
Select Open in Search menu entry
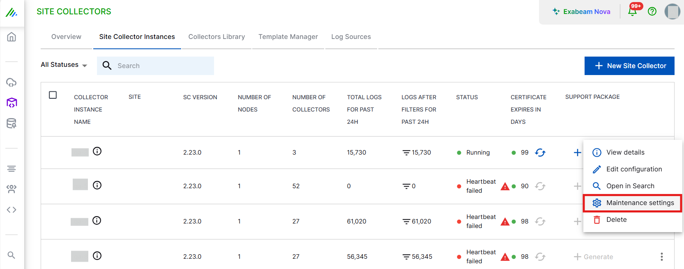coord(633,186)
